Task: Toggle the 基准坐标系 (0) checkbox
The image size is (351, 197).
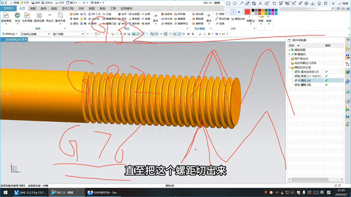Action: [x=296, y=72]
